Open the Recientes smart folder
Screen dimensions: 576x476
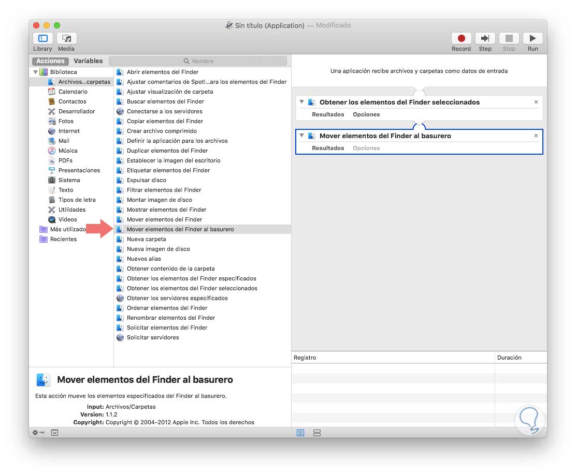[58, 239]
